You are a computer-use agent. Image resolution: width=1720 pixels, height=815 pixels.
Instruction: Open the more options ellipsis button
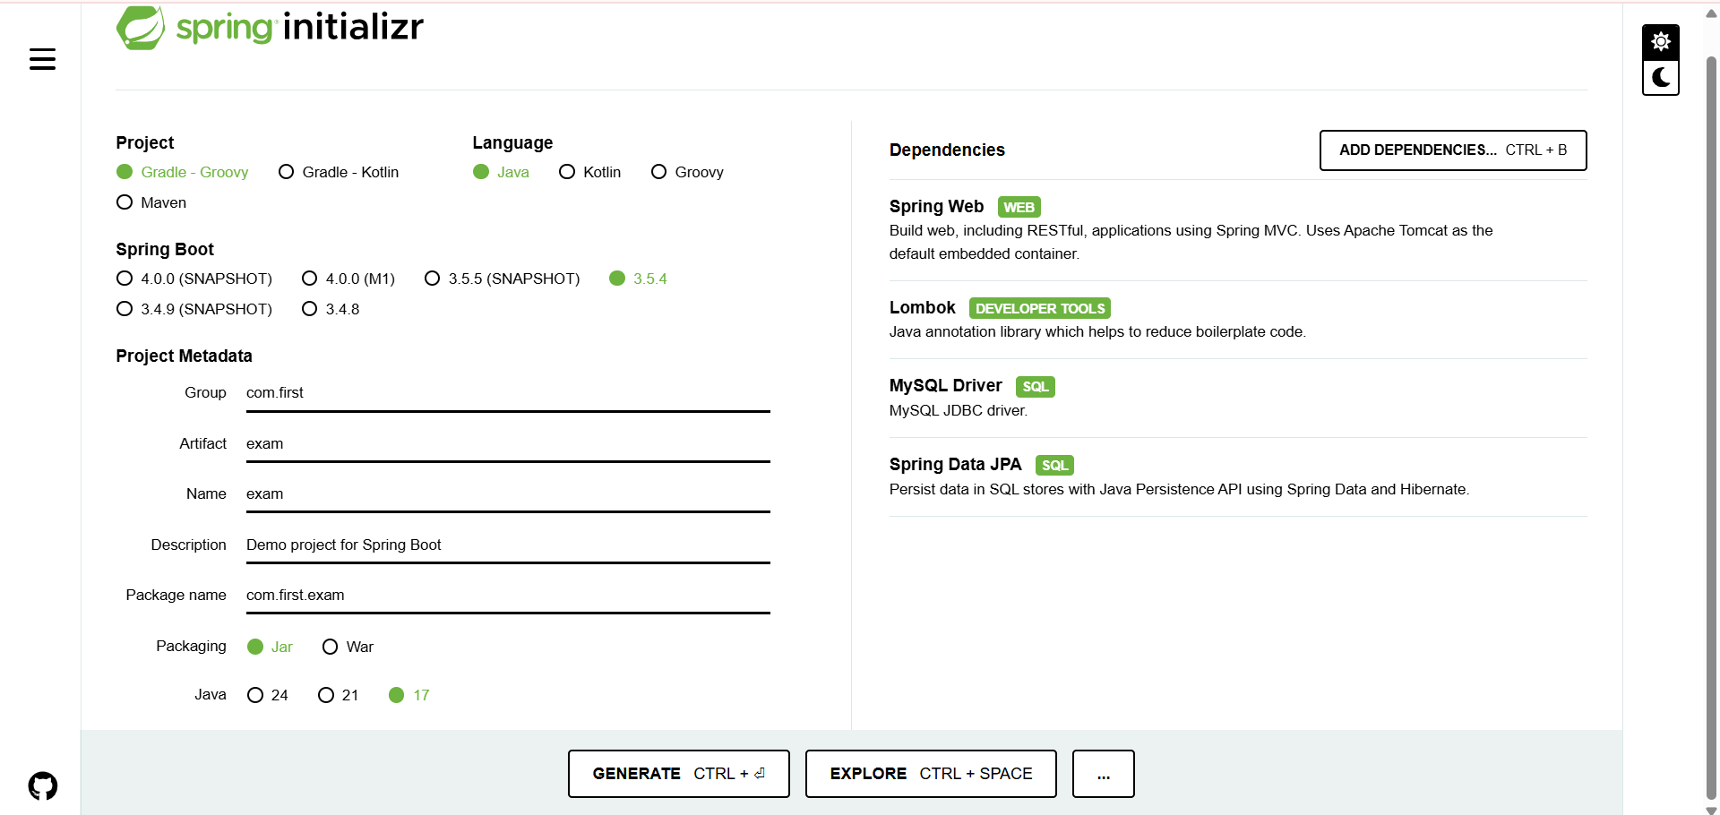(1104, 774)
